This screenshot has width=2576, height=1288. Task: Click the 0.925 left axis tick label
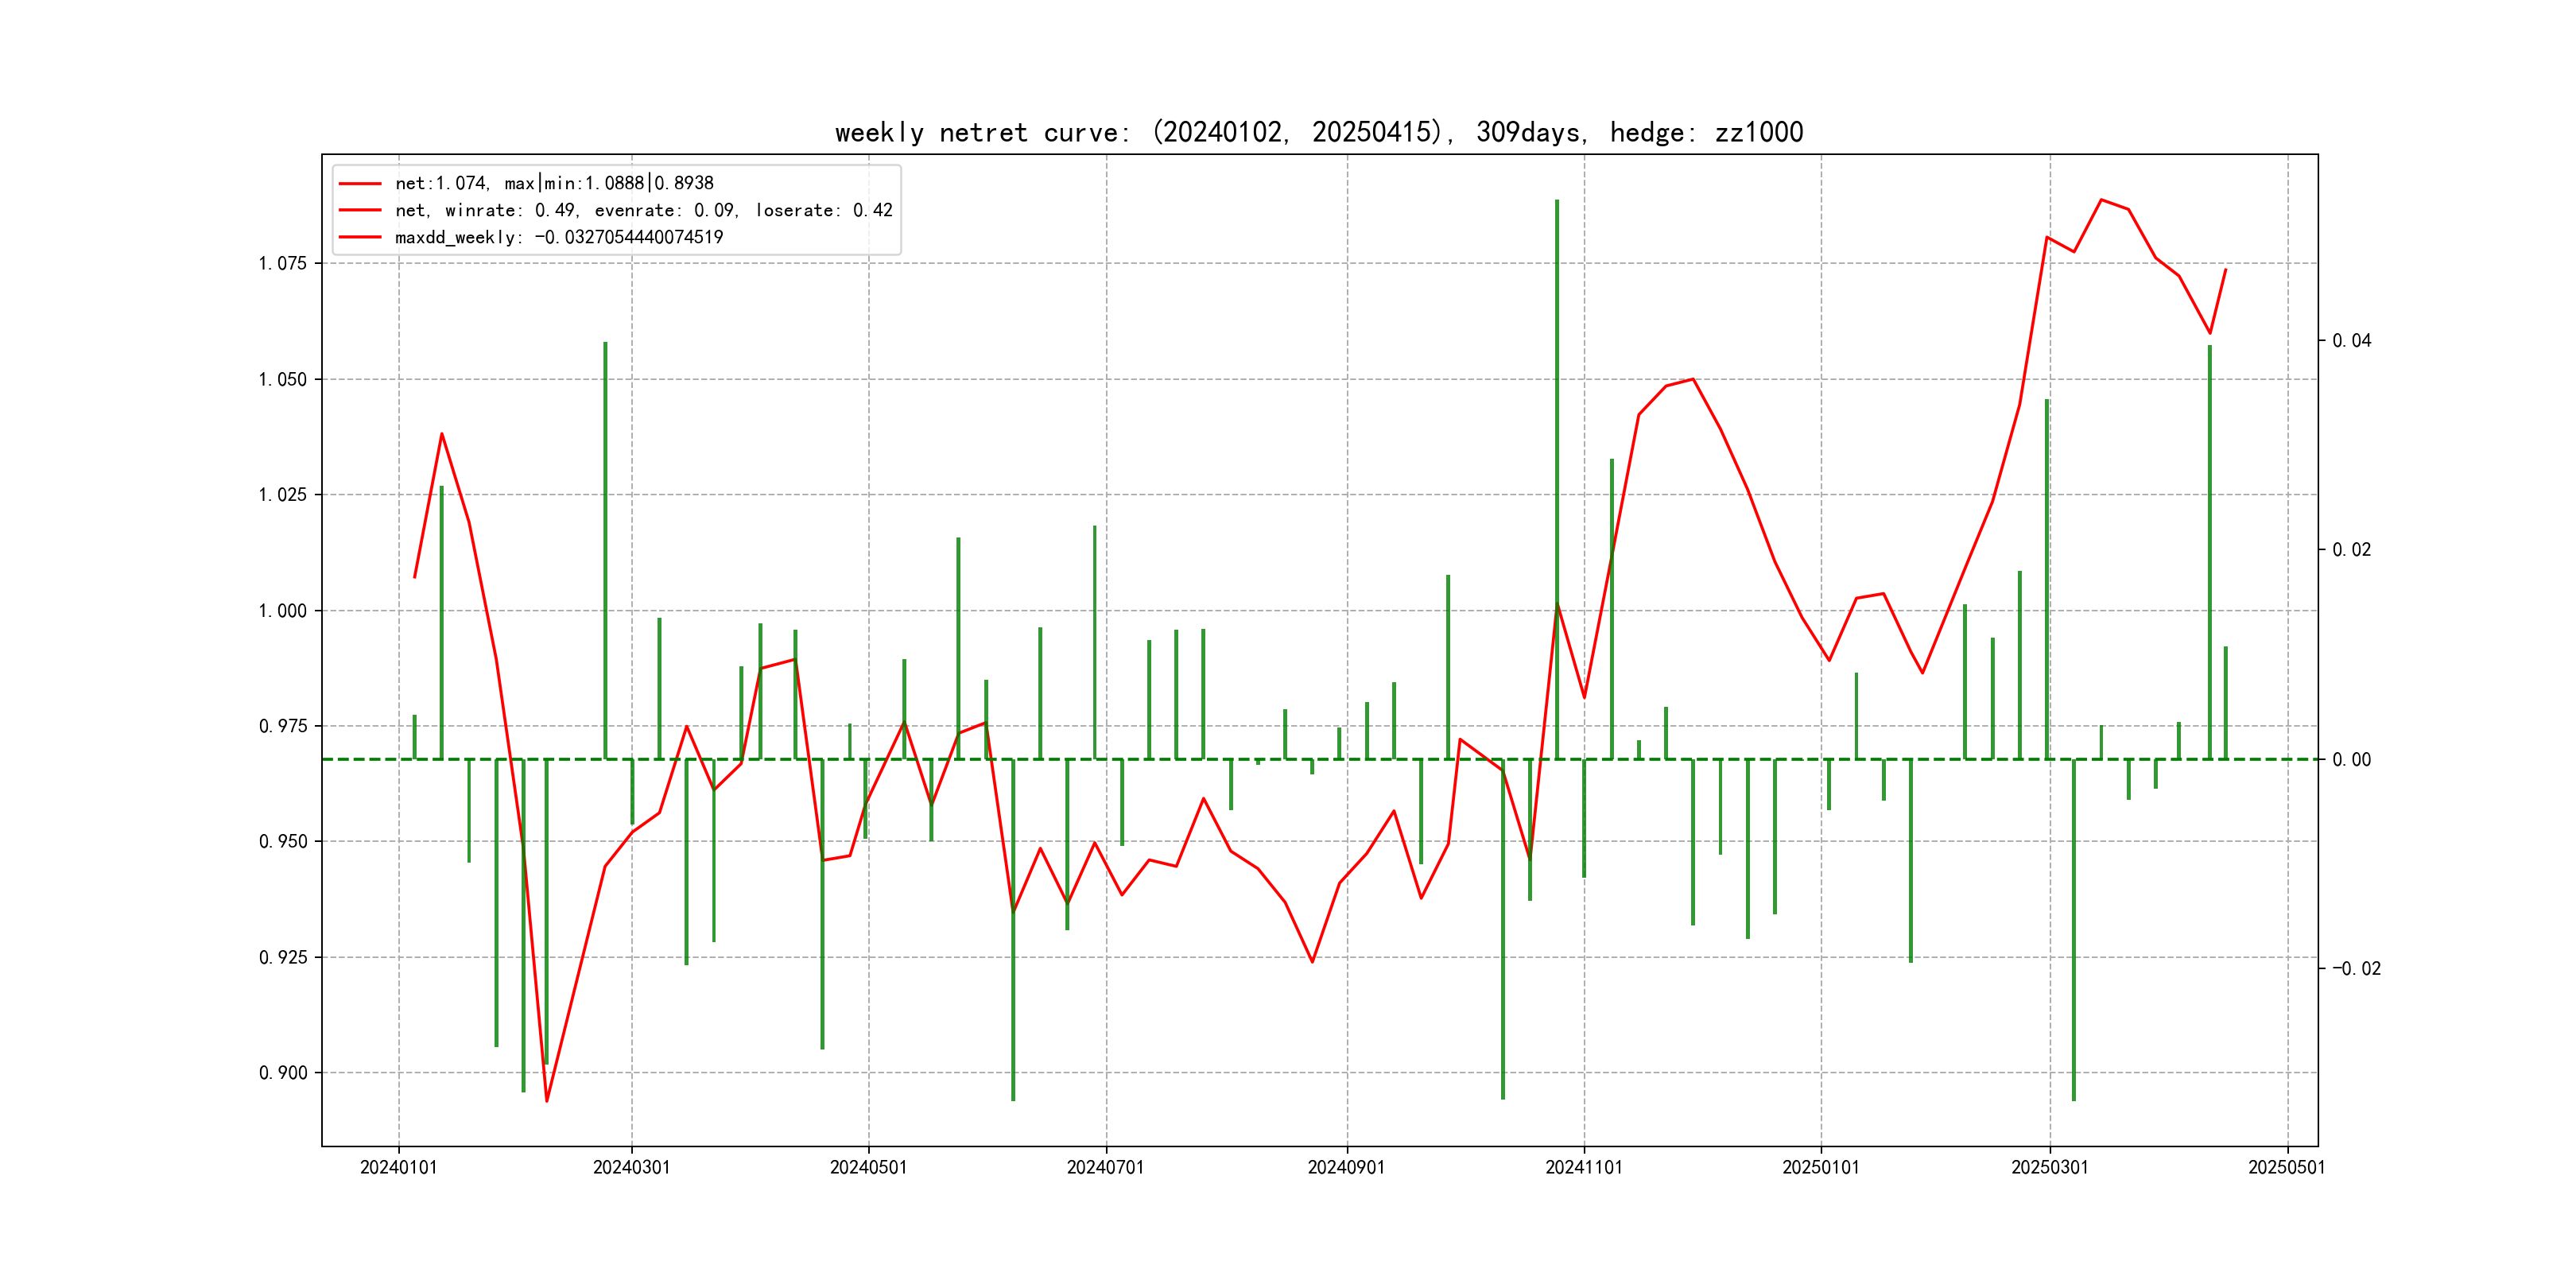click(283, 958)
